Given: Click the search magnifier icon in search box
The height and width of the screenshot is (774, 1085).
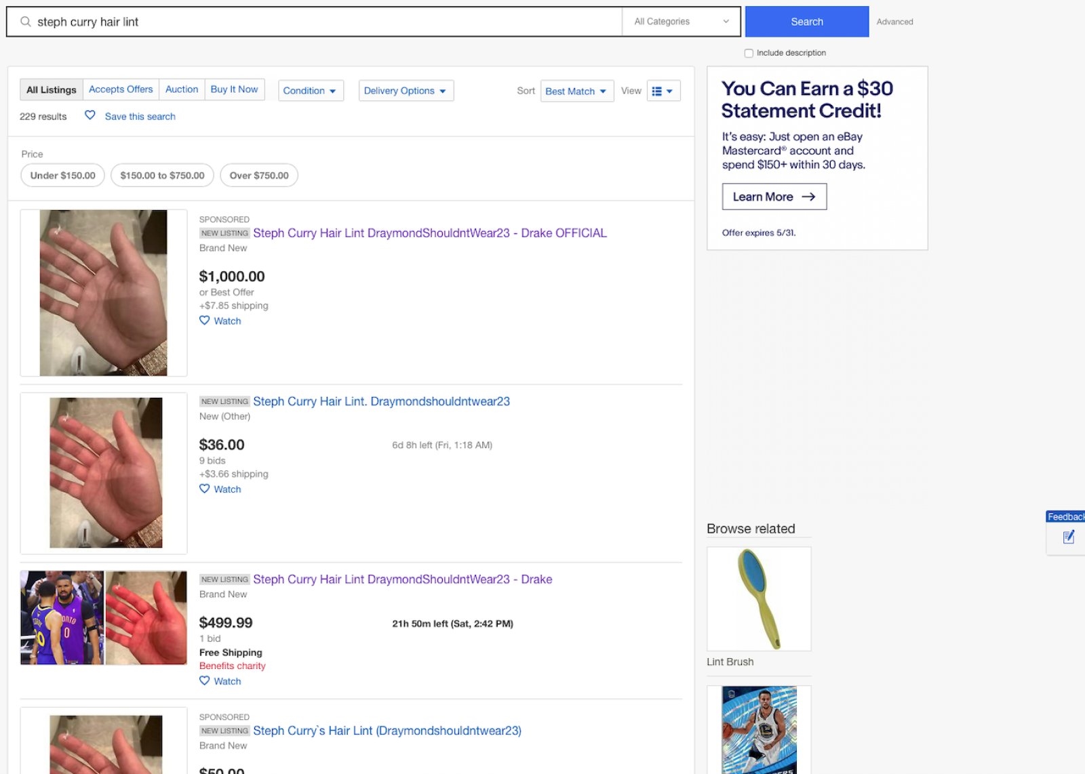Looking at the screenshot, I should click(26, 22).
